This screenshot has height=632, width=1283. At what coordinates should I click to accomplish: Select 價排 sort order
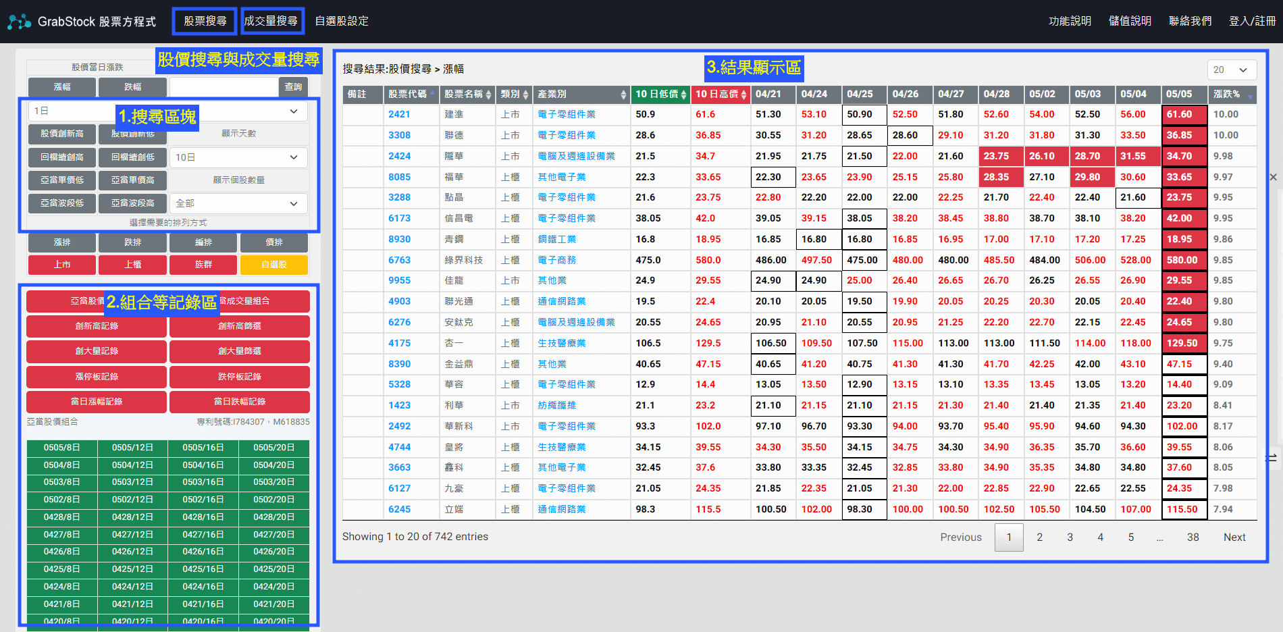pyautogui.click(x=274, y=242)
